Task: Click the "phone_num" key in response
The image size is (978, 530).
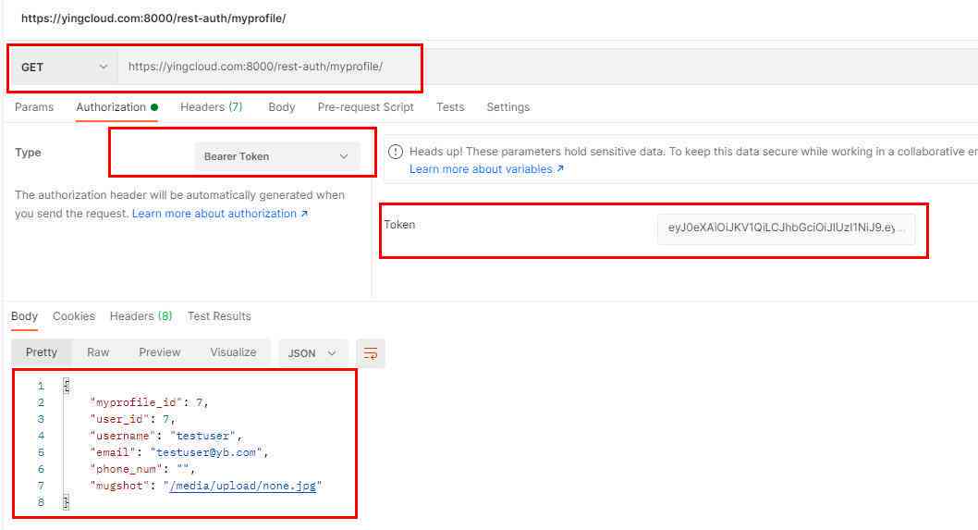Action: pos(127,469)
